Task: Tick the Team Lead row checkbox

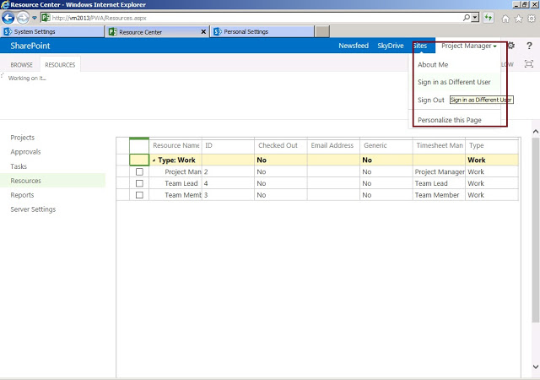Action: (x=139, y=183)
